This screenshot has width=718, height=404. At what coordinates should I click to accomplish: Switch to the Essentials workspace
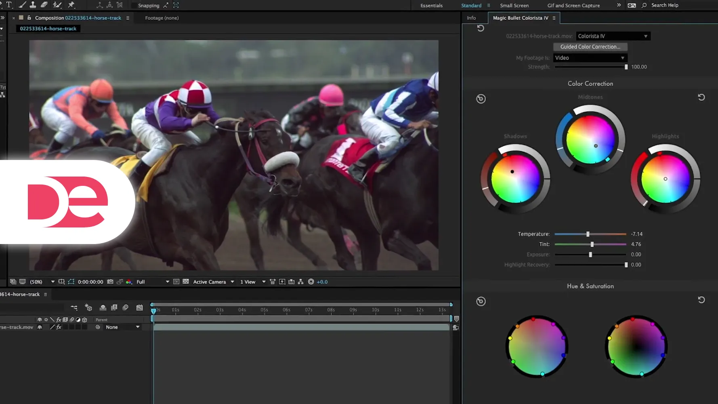(431, 6)
